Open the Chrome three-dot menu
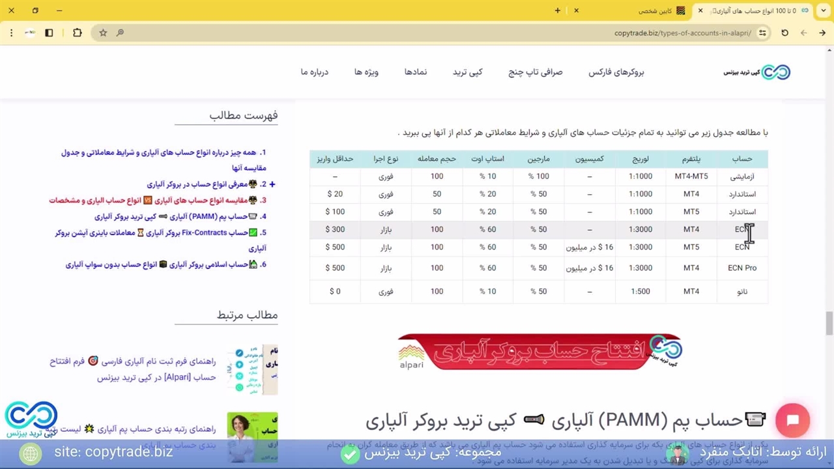The height and width of the screenshot is (469, 834). (x=11, y=33)
